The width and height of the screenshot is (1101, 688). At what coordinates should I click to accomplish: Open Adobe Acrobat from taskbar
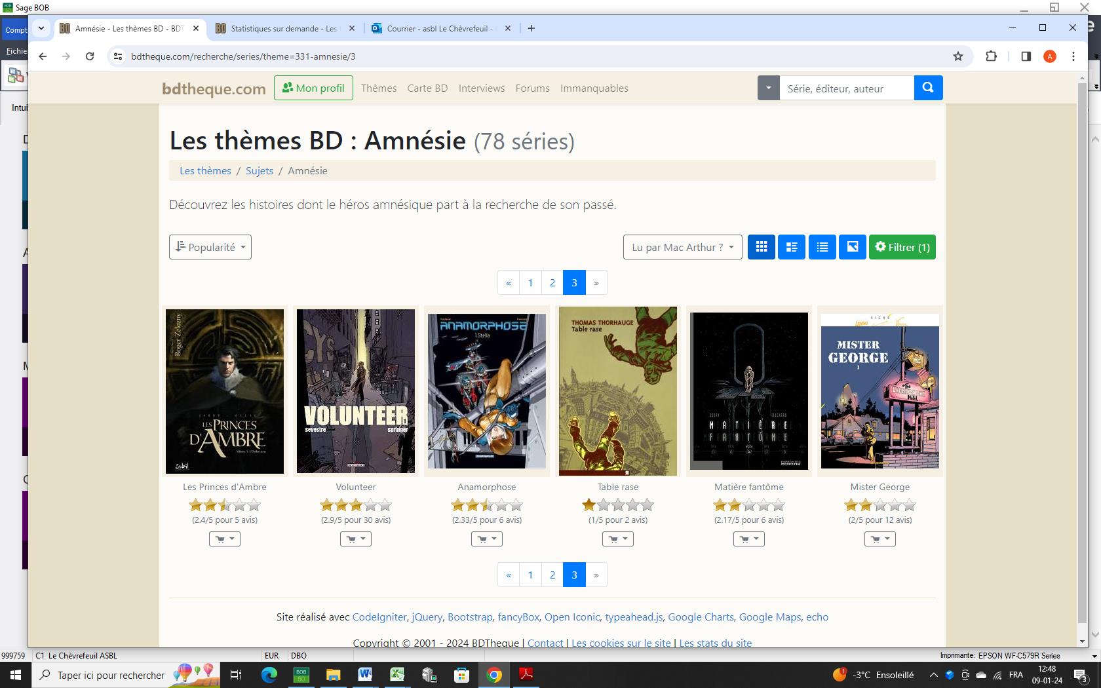coord(526,675)
